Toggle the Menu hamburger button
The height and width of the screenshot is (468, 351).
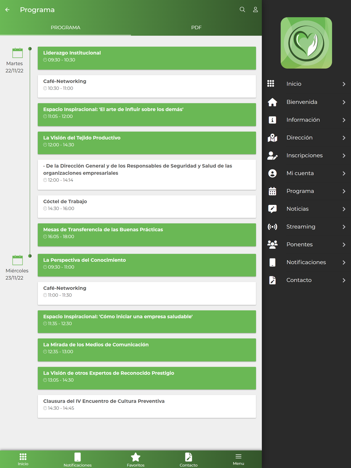238,459
